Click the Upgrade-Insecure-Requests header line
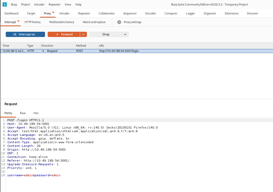273x192 pixels. coord(33,164)
